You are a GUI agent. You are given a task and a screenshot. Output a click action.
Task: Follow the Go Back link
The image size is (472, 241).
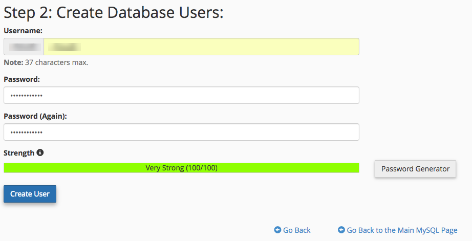click(296, 230)
